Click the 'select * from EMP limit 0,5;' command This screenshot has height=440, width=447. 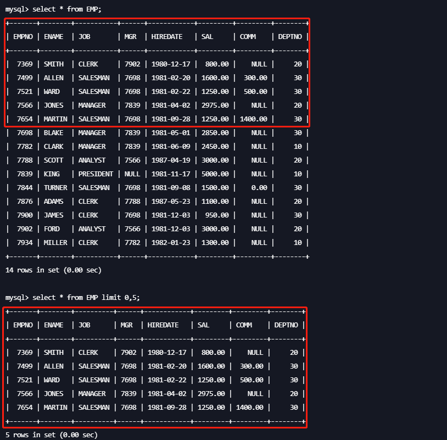click(86, 297)
